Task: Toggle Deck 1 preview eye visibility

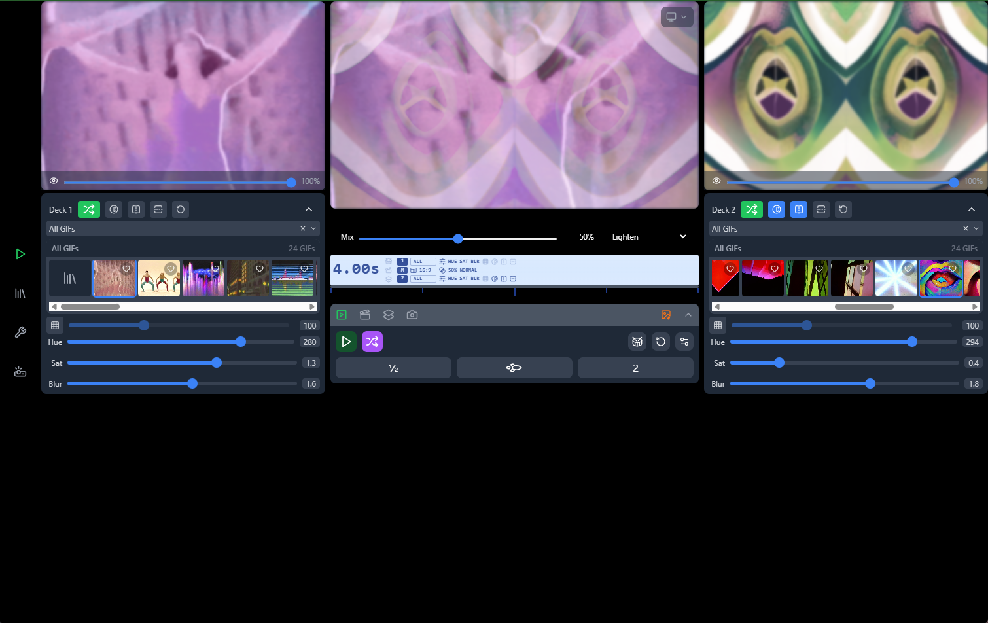Action: pos(54,181)
